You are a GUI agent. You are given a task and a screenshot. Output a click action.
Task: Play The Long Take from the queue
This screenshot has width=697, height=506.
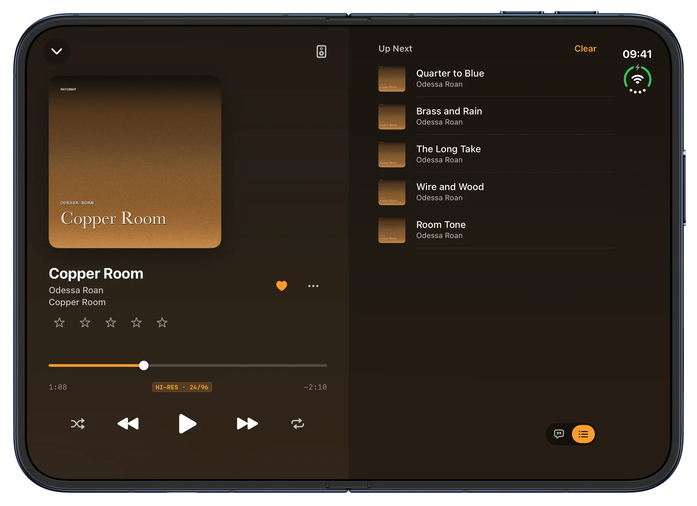(x=496, y=154)
